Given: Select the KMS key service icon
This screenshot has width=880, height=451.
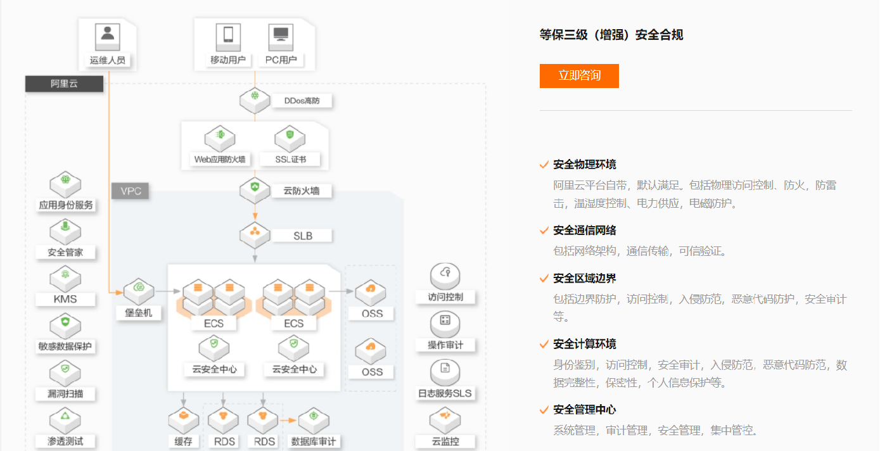Looking at the screenshot, I should [65, 278].
